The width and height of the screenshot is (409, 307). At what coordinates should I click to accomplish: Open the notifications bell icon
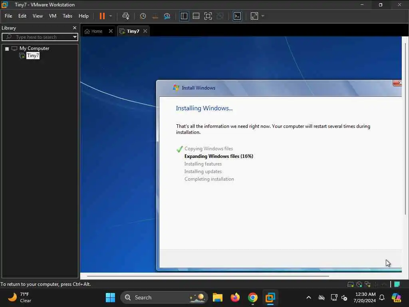(382, 297)
